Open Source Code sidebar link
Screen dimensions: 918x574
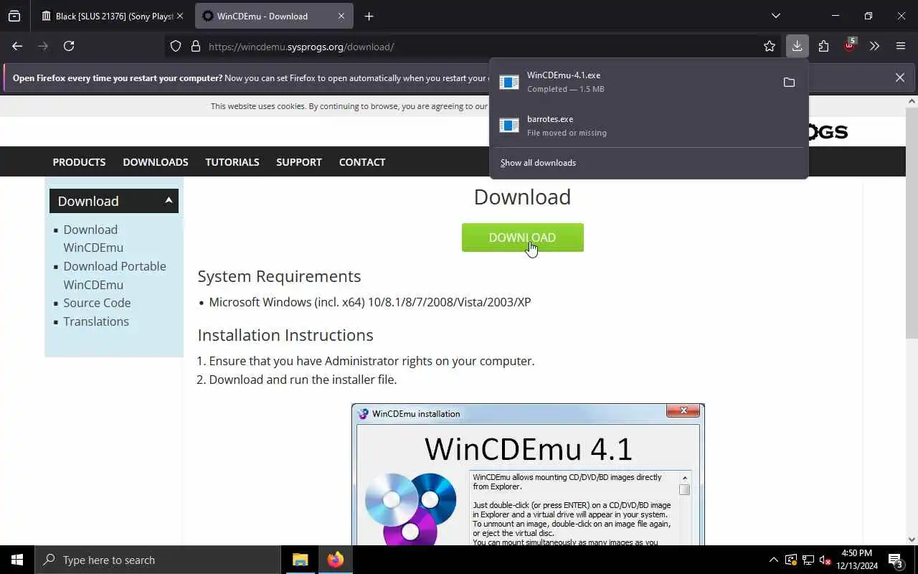coord(97,303)
